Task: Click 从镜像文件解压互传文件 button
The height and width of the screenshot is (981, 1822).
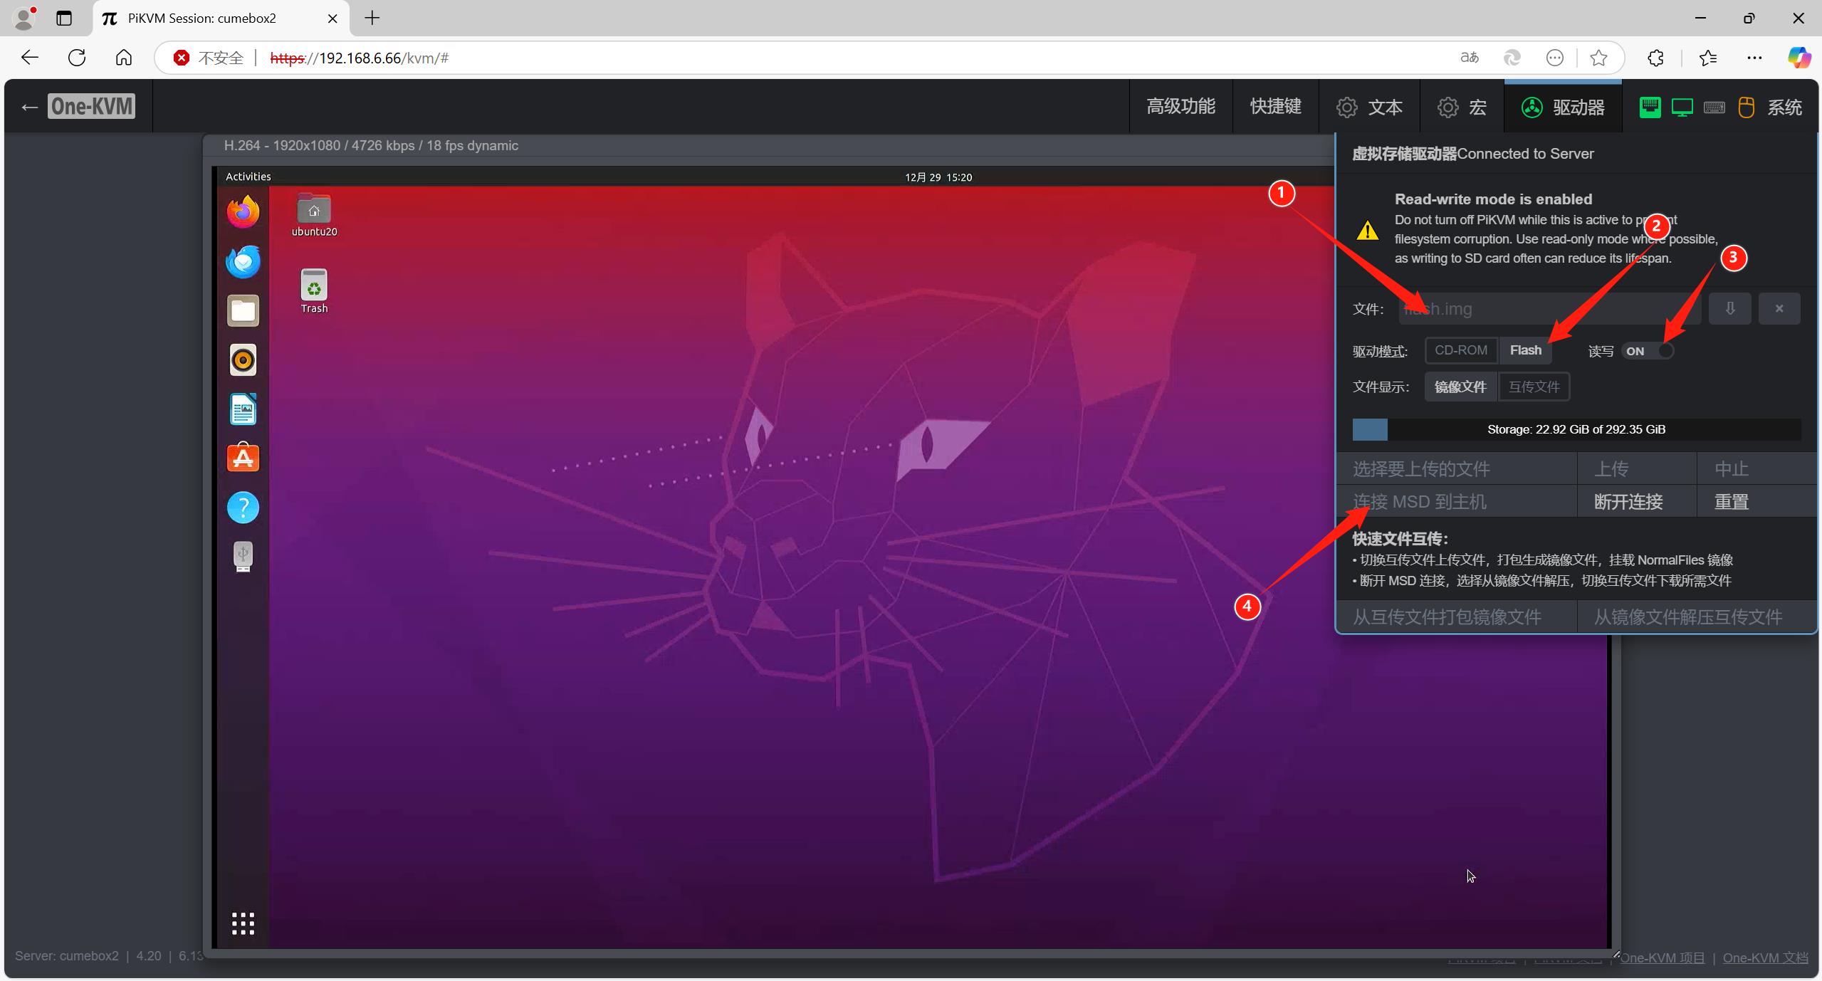Action: 1697,617
